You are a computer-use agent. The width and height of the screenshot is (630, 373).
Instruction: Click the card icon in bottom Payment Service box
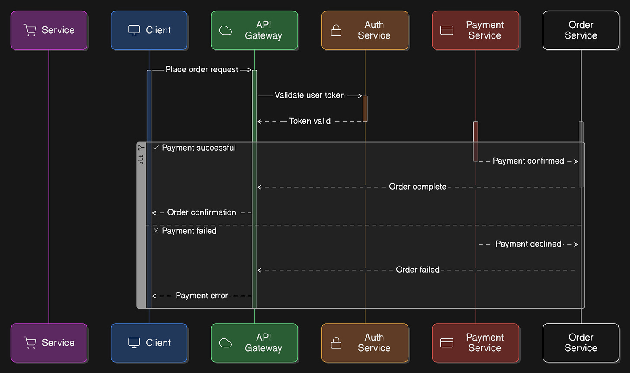point(447,343)
